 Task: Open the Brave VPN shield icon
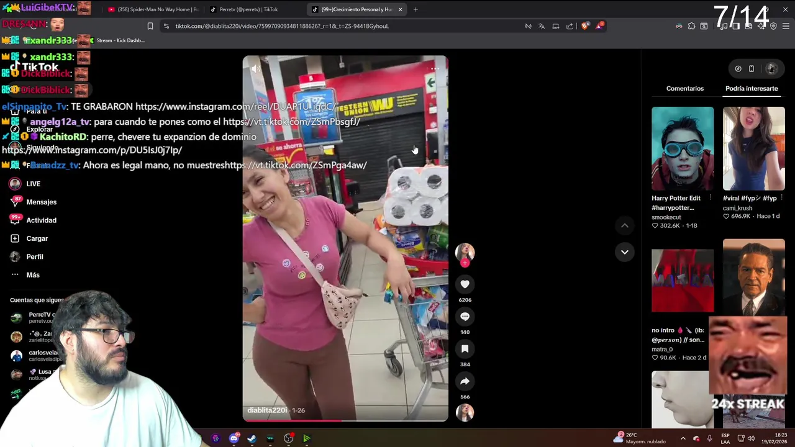click(x=773, y=26)
